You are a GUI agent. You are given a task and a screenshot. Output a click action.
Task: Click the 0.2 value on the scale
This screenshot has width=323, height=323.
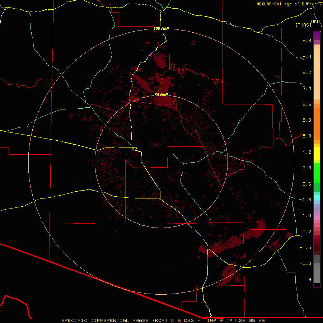point(306,231)
